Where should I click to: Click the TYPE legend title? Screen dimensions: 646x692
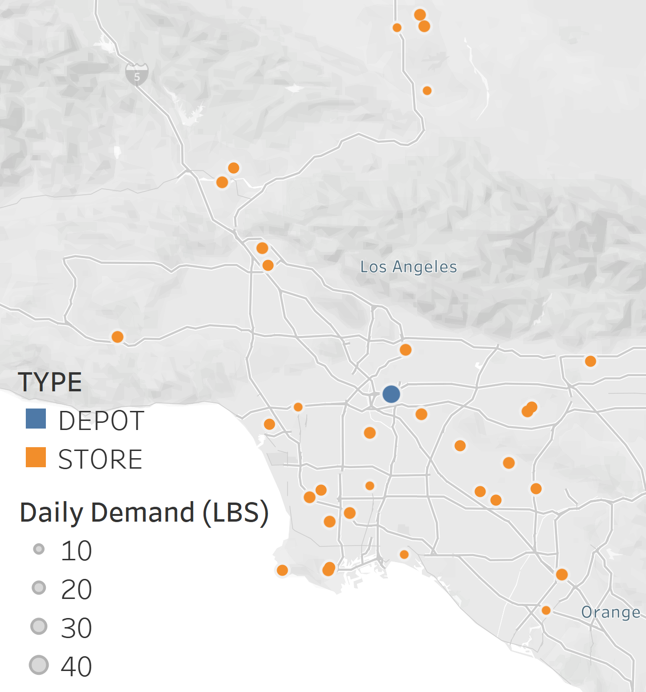pos(50,382)
